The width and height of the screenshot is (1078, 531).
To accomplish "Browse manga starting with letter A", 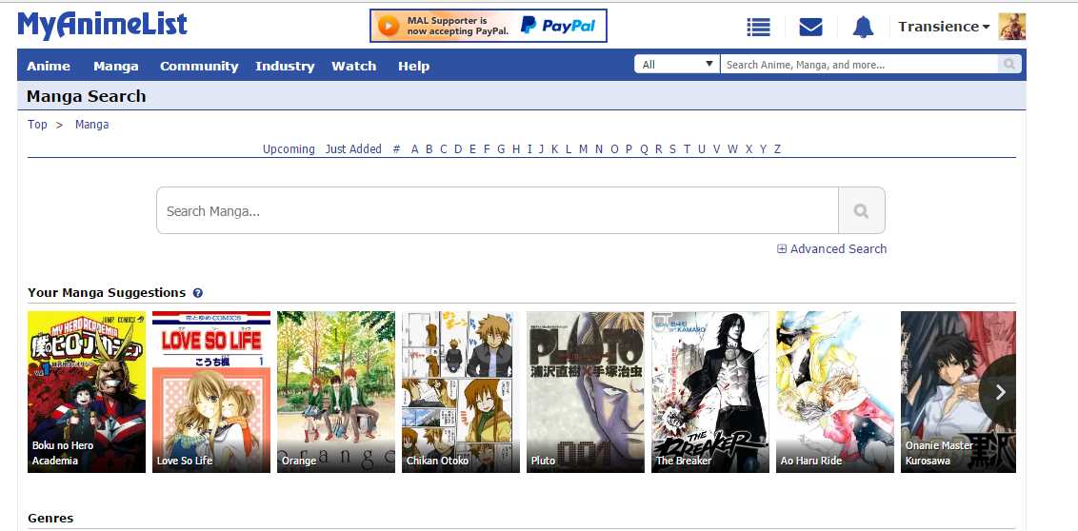I will (414, 149).
